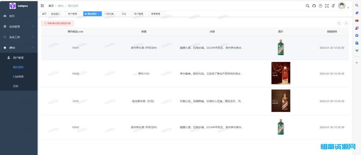Switch to the 首页 tag tab
Screen dimensions: 361x155
[44, 14]
